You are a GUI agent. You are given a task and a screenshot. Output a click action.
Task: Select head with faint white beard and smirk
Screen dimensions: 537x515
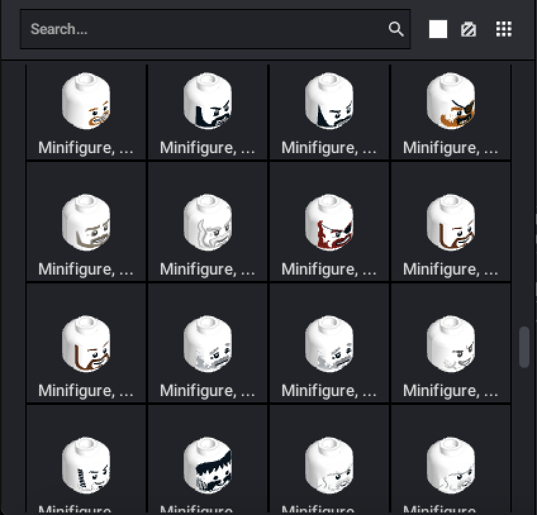click(x=451, y=343)
